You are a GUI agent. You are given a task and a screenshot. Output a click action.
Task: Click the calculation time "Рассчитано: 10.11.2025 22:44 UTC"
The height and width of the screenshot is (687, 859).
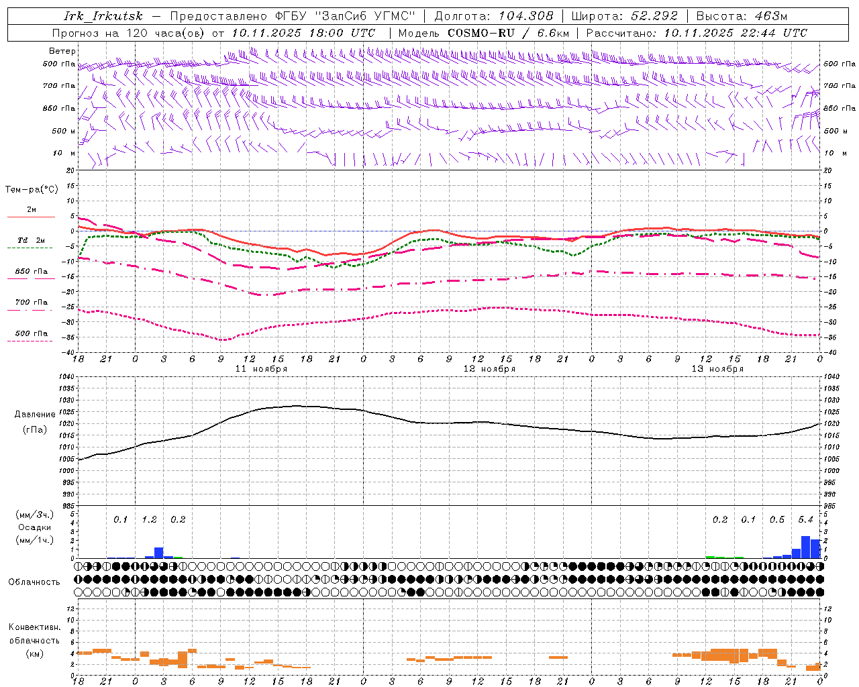(697, 33)
